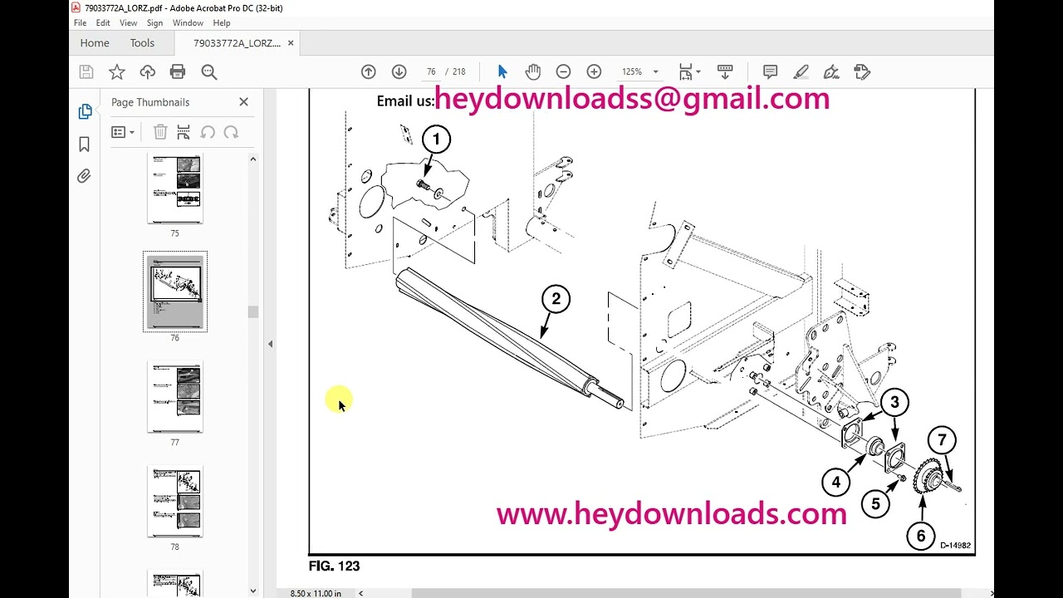Open the Find text magnifier tool
The width and height of the screenshot is (1063, 598).
(x=208, y=72)
